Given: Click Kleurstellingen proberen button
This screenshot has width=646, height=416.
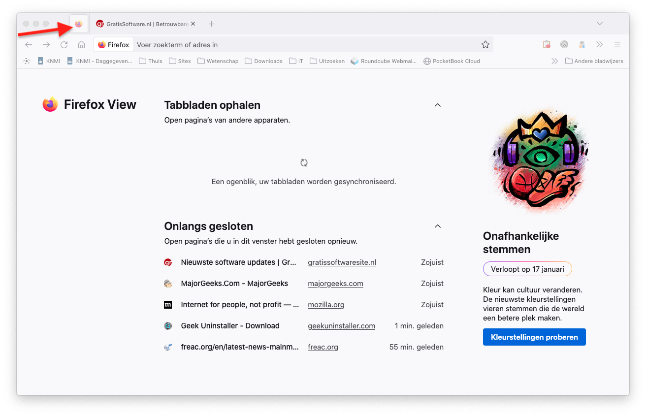Looking at the screenshot, I should coord(534,337).
